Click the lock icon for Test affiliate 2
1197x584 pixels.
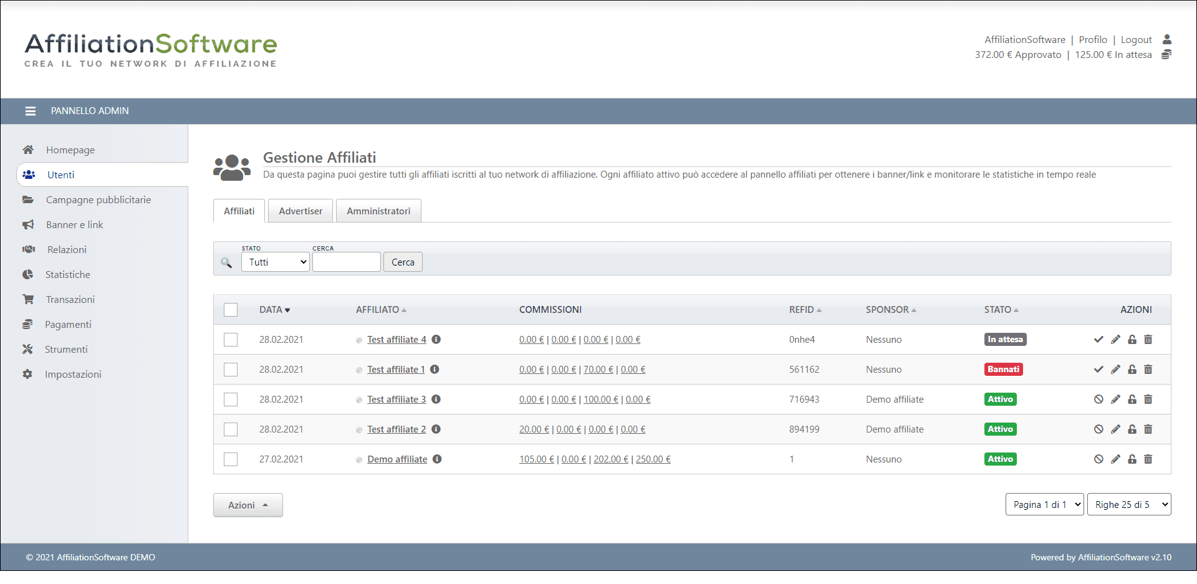point(1132,429)
